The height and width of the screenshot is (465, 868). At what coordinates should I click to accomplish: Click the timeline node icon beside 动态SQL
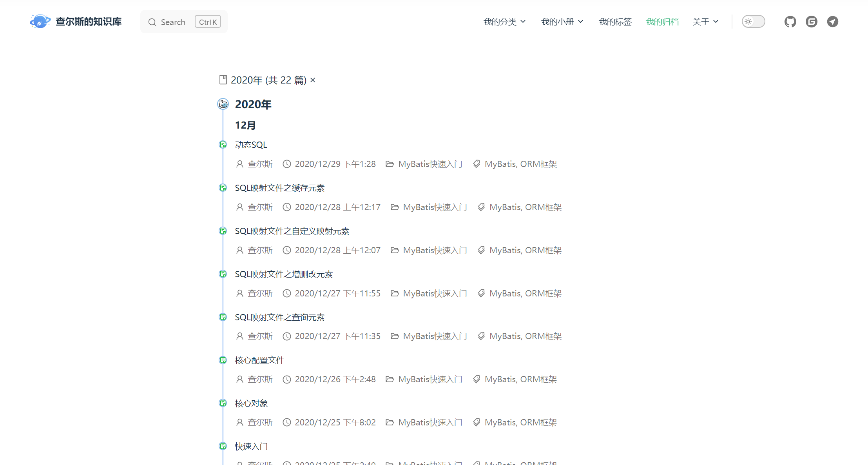(223, 145)
